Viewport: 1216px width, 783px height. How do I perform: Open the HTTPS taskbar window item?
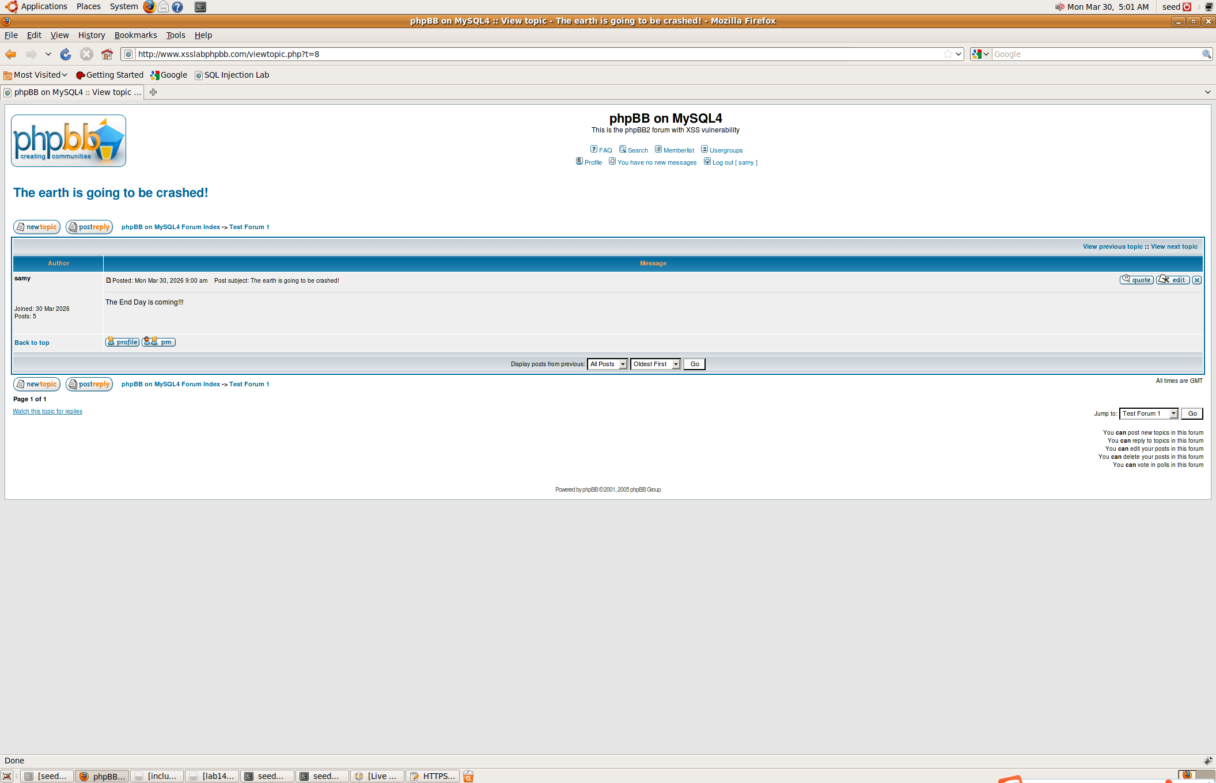(x=433, y=776)
